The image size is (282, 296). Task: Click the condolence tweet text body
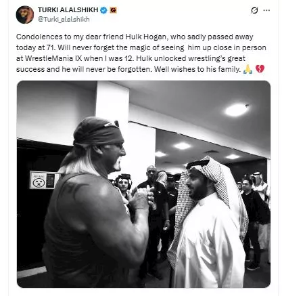click(x=141, y=53)
